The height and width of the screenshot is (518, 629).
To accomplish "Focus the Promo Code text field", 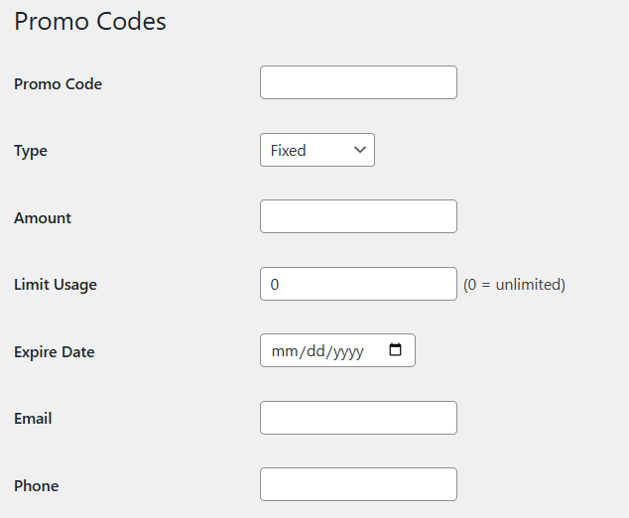I will [358, 82].
